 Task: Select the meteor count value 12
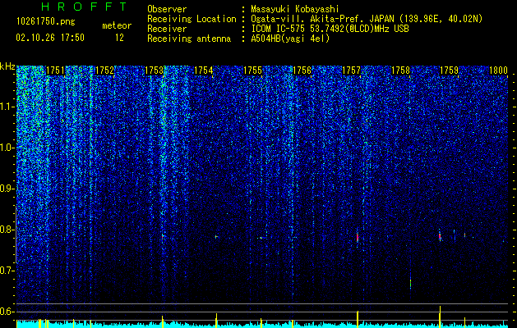point(119,38)
